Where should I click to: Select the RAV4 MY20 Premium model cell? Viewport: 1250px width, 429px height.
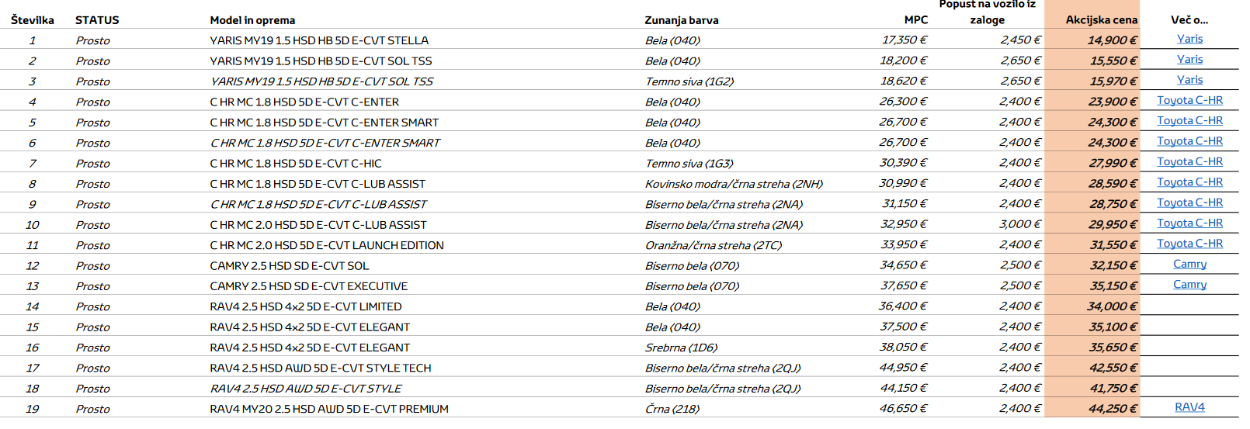click(329, 409)
